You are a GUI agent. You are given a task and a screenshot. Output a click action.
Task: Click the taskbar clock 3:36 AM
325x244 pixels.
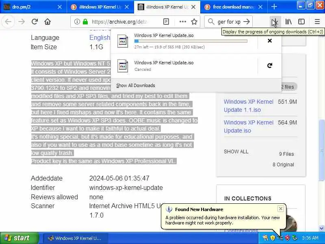pos(310,238)
